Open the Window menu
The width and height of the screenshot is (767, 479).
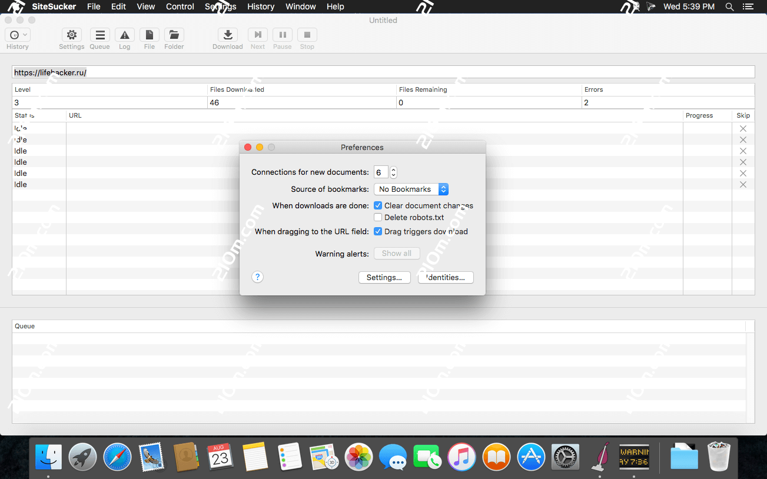300,6
